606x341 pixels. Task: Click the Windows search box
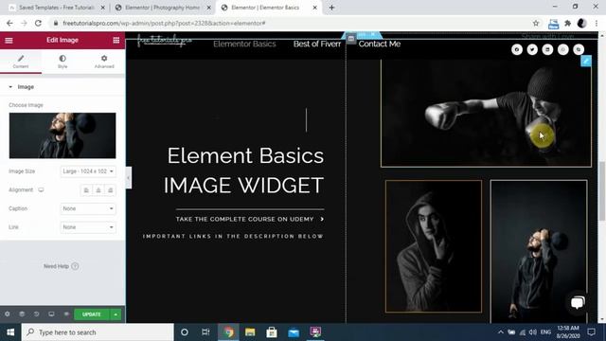click(x=98, y=332)
